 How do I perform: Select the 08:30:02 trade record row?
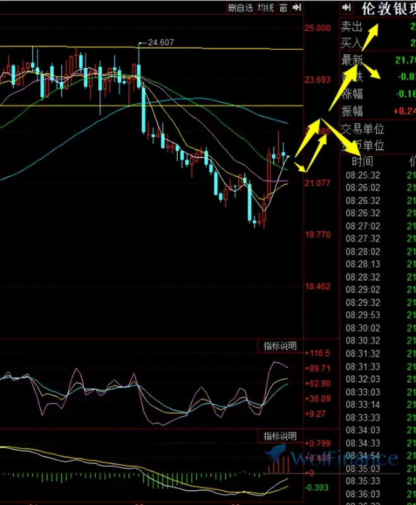point(362,328)
